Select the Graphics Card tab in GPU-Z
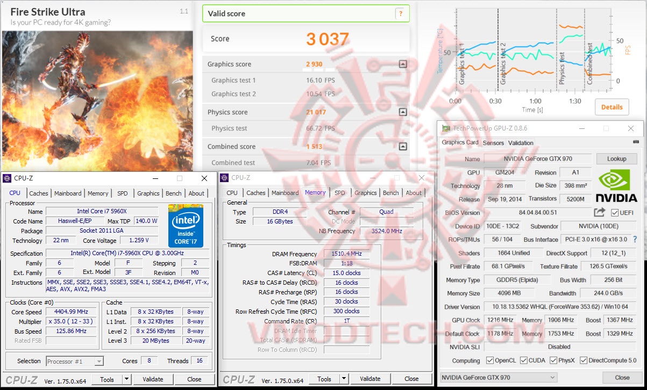This screenshot has width=647, height=390. point(460,142)
